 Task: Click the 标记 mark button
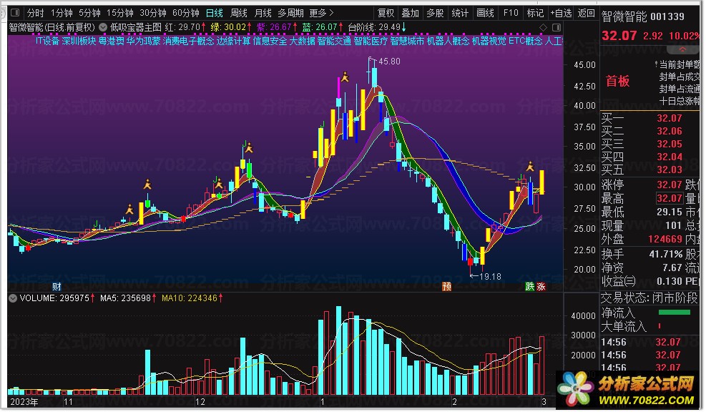coord(535,13)
